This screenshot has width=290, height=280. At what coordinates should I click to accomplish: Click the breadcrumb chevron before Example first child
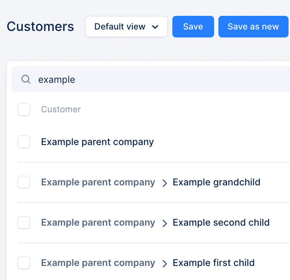164,264
